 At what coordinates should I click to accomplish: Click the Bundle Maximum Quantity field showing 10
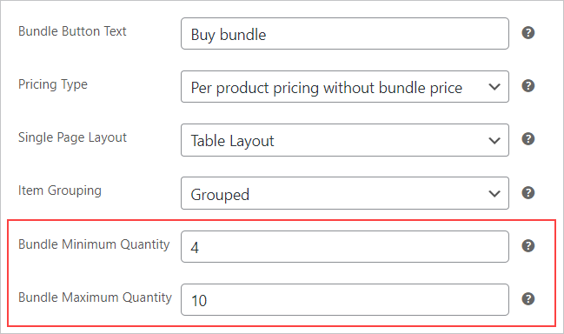[345, 299]
